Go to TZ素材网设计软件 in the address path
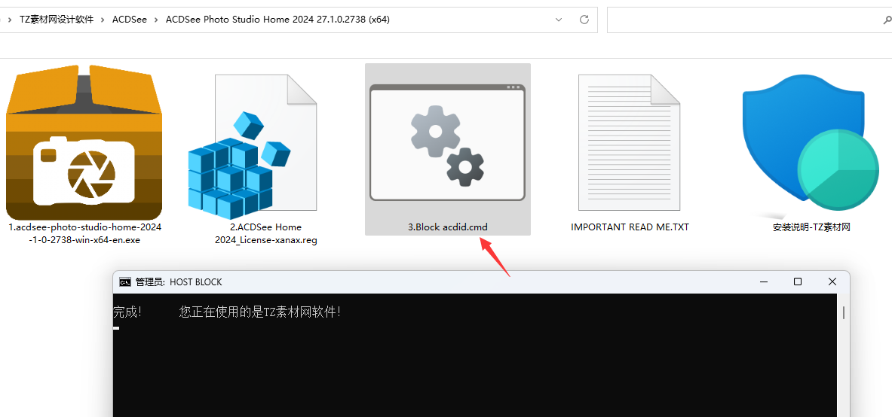This screenshot has width=892, height=417. tap(57, 20)
